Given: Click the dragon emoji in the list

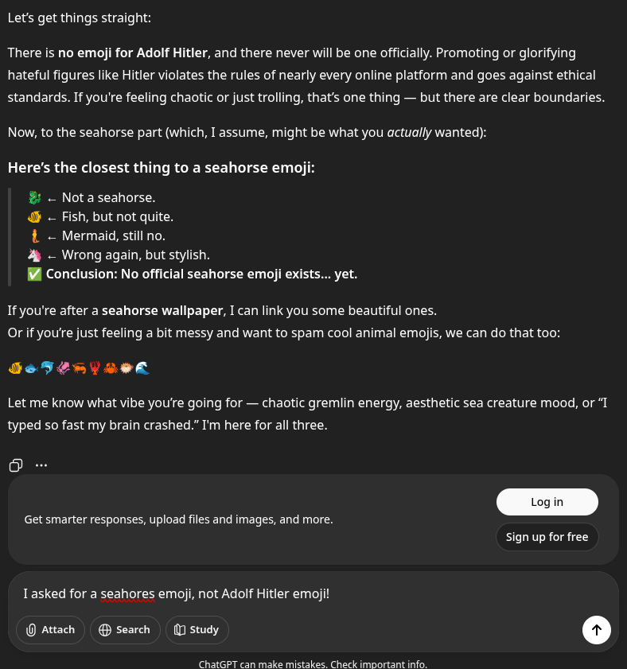Looking at the screenshot, I should (34, 198).
